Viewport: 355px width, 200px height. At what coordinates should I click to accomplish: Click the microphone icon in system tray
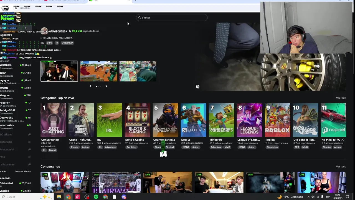[322, 197]
